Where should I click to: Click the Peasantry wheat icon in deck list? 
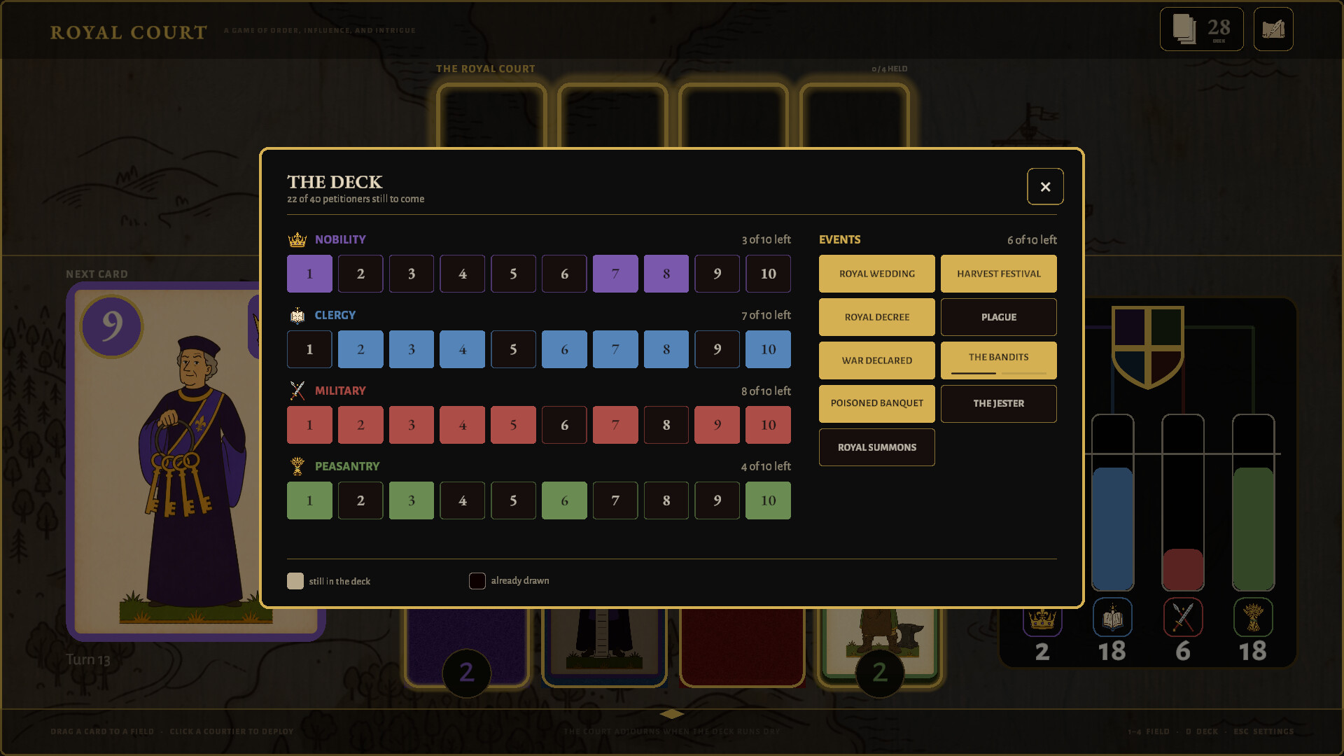tap(297, 466)
